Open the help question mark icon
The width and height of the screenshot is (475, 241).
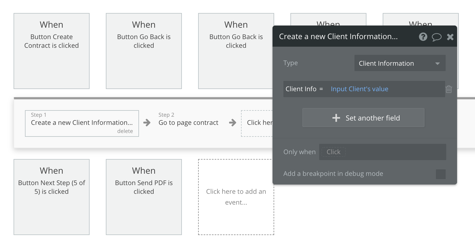click(x=423, y=37)
